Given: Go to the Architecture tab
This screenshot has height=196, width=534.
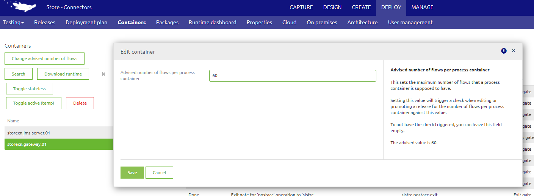Looking at the screenshot, I should pos(363,22).
